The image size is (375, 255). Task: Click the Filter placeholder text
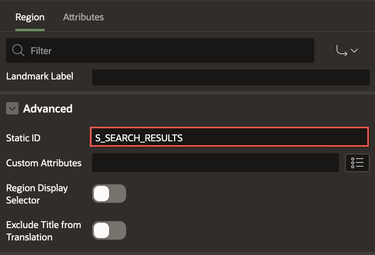pos(41,51)
